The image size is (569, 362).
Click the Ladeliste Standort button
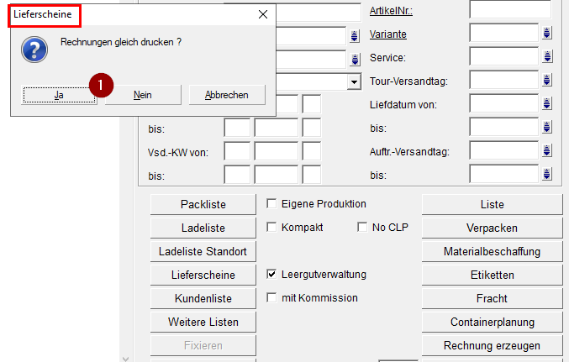click(x=203, y=251)
